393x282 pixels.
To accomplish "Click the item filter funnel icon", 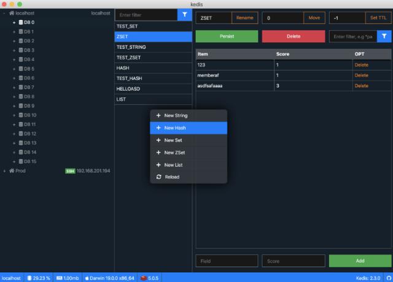I will 384,37.
